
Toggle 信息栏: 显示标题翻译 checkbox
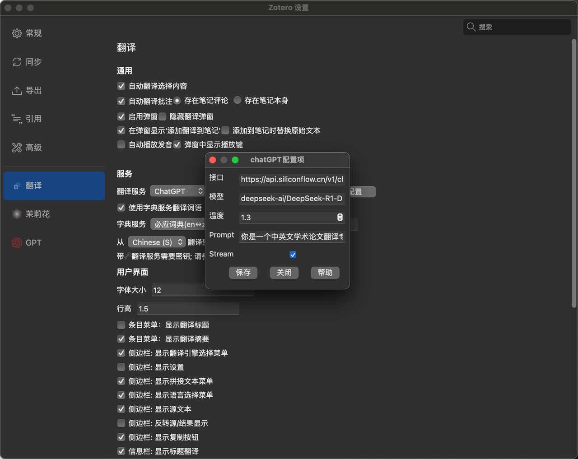pos(121,451)
